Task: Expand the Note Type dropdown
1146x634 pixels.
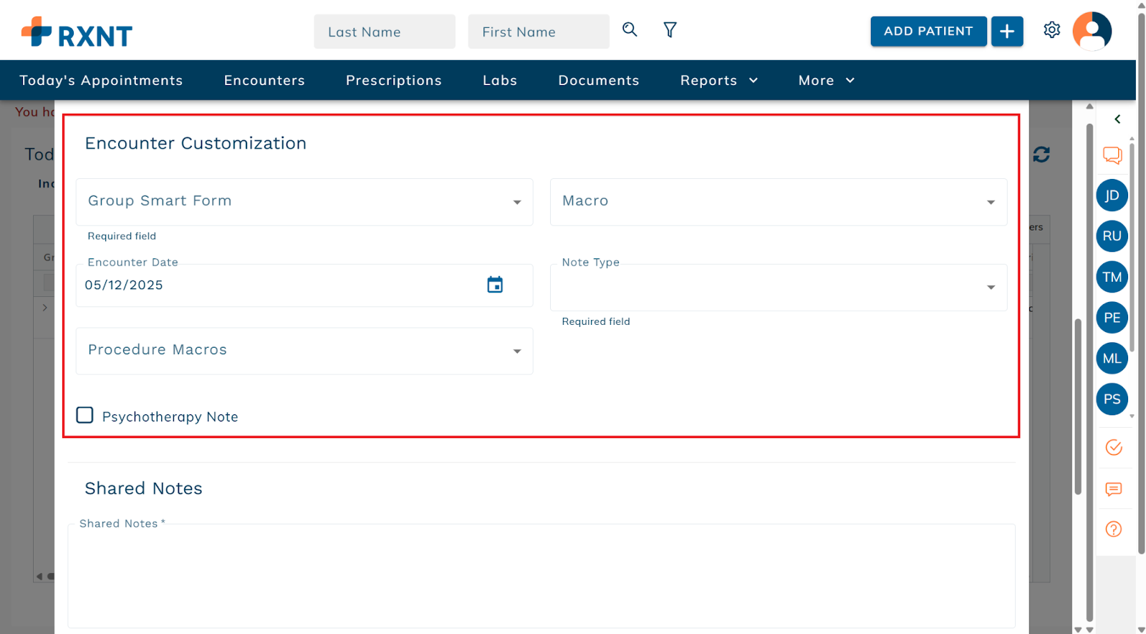Action: [x=778, y=288]
